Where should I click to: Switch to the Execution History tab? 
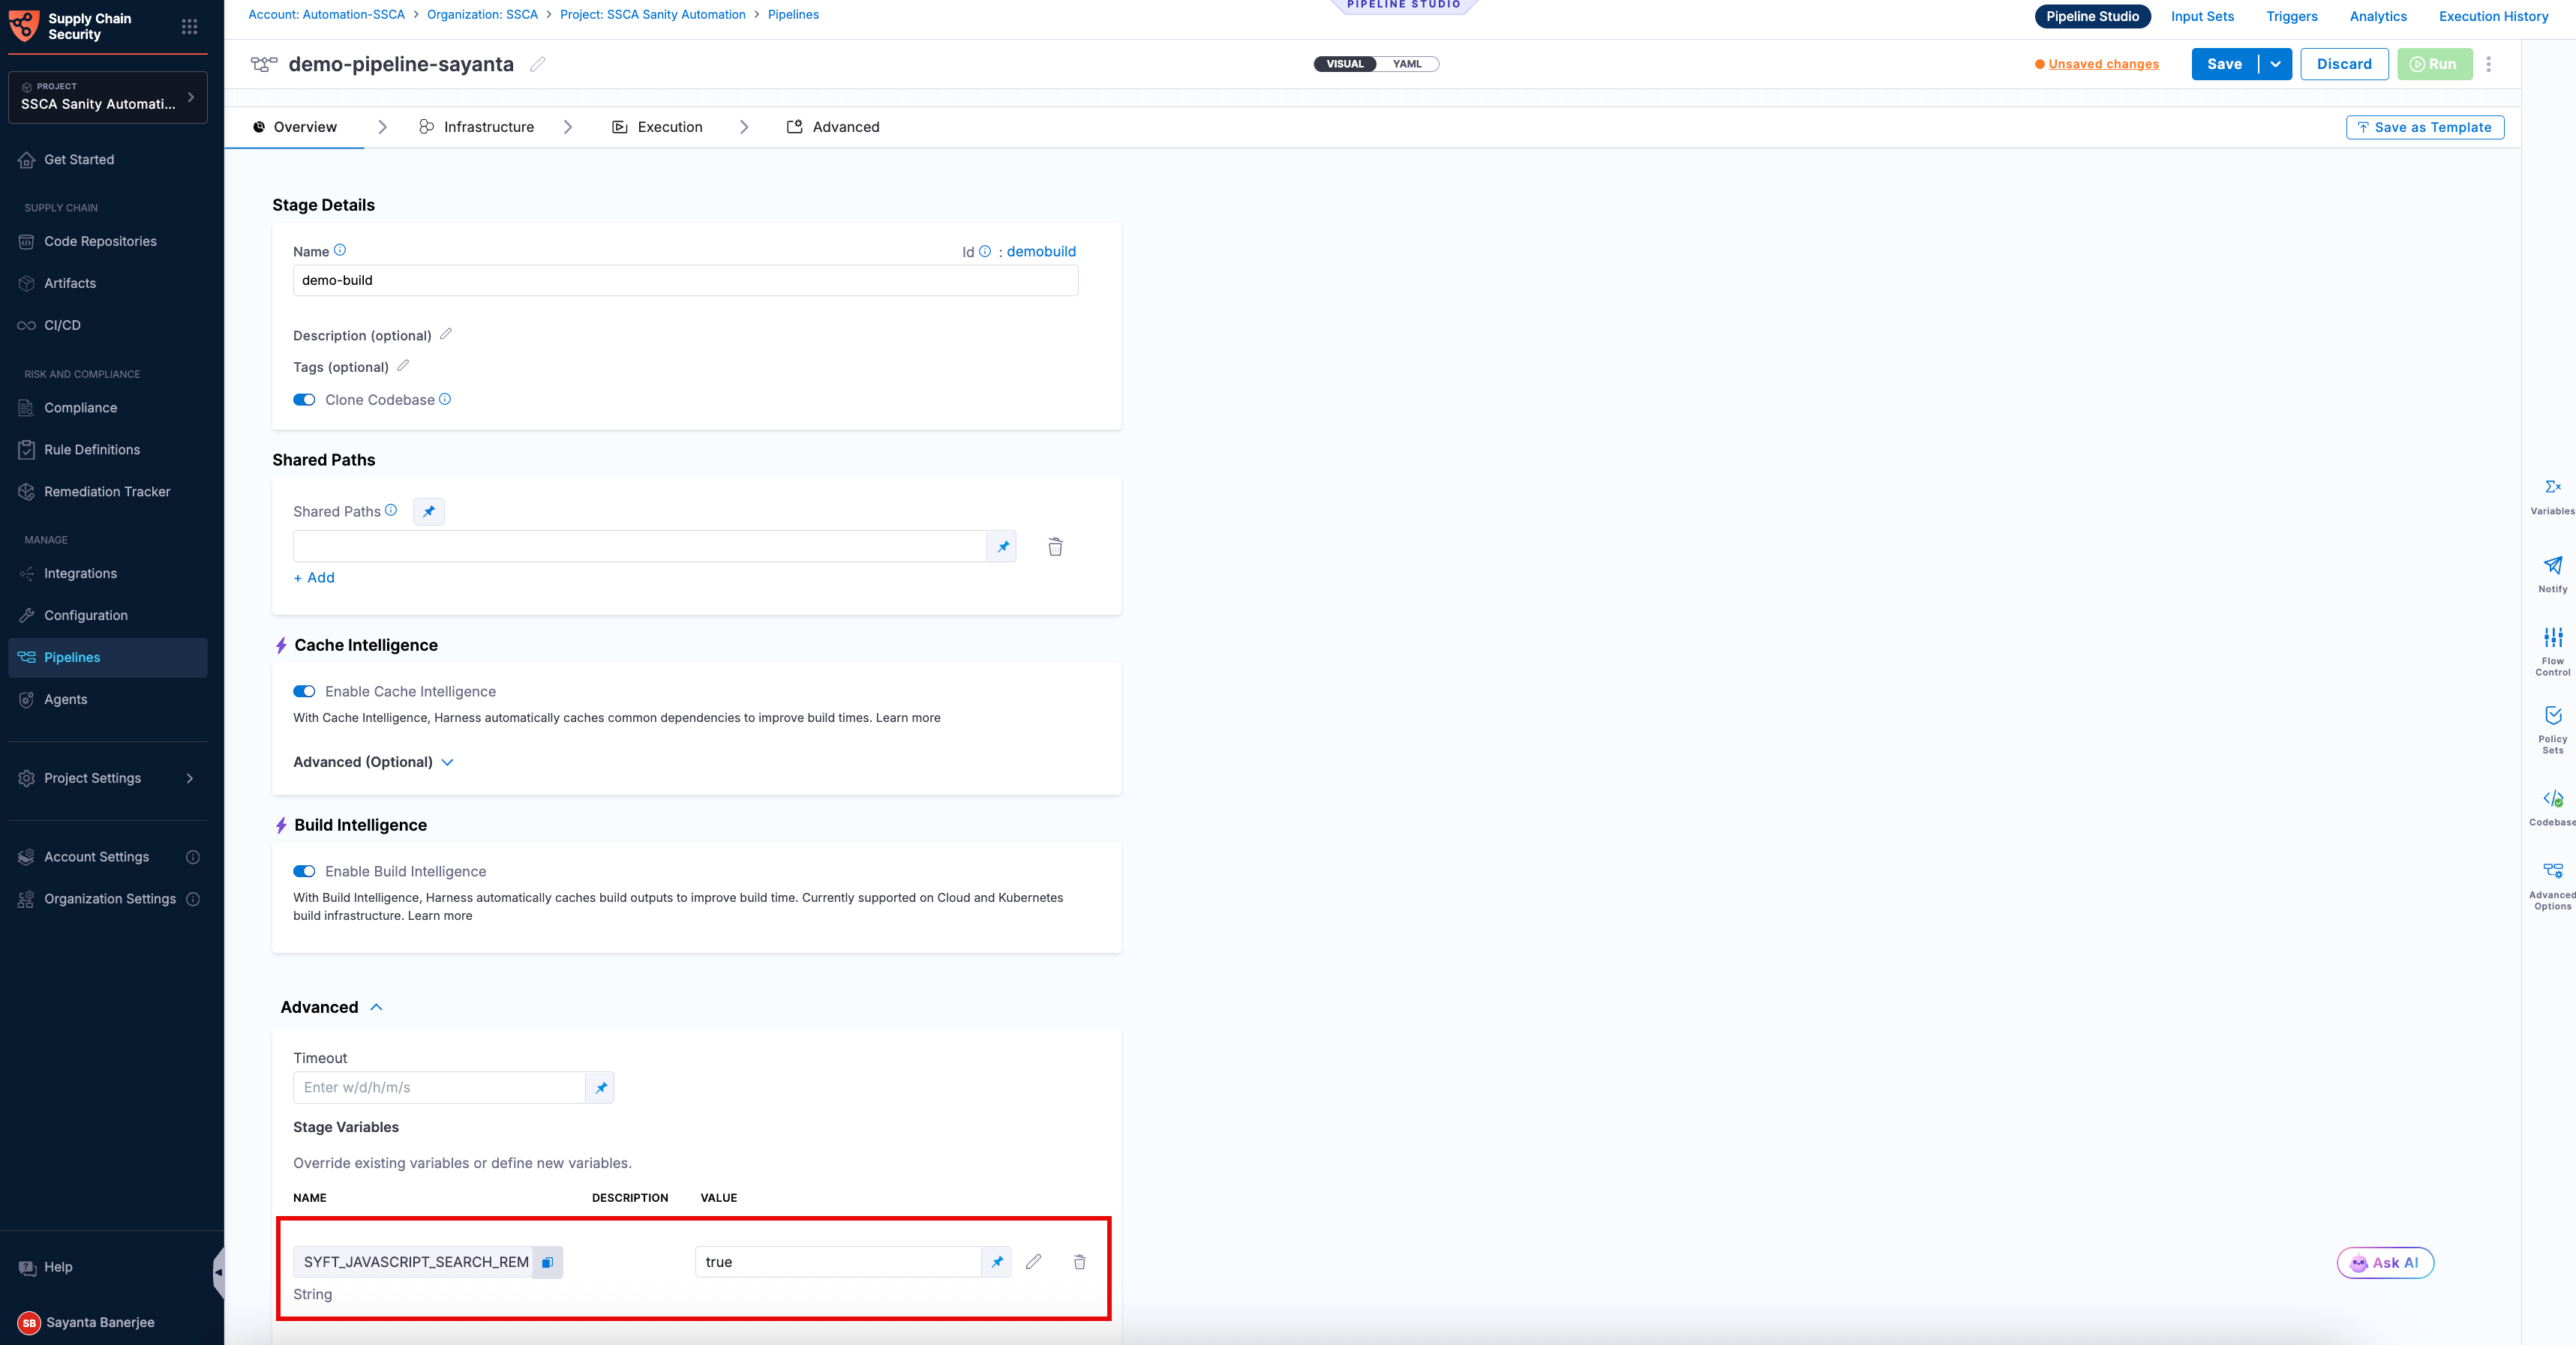(x=2494, y=16)
